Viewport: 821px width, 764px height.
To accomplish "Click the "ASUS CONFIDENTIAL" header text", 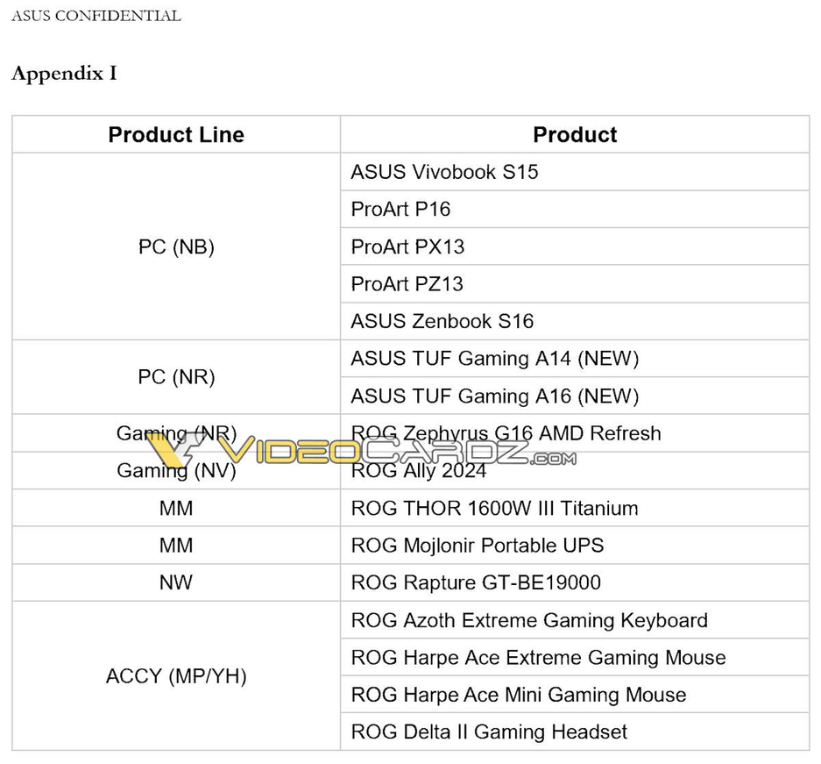I will pyautogui.click(x=96, y=16).
